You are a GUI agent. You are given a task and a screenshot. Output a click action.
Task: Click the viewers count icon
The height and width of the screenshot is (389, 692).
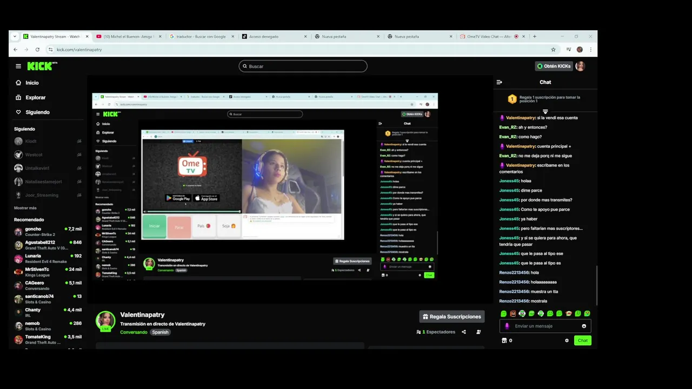click(418, 332)
